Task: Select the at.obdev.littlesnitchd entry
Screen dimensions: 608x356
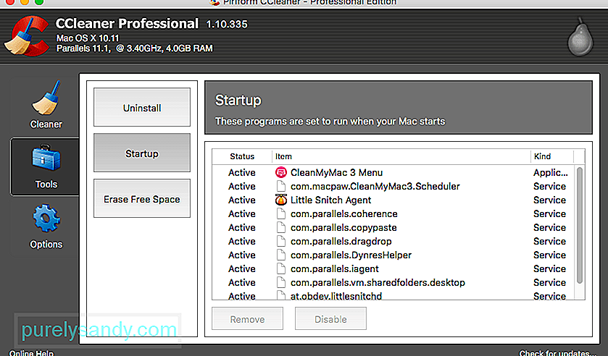Action: [393, 295]
